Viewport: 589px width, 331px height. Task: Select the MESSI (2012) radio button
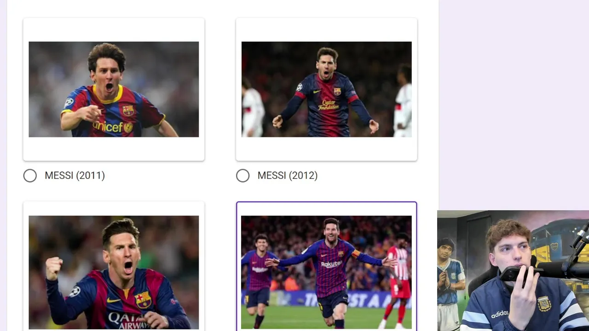[243, 176]
